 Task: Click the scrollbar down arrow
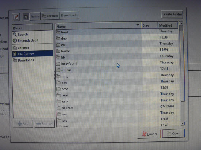coord(182,123)
